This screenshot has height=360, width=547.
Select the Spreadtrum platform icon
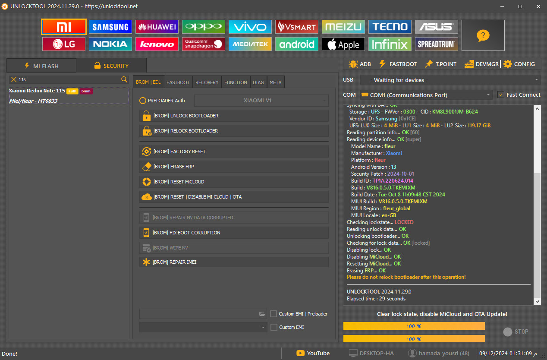click(x=437, y=44)
